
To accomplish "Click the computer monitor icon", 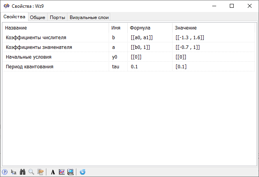I will pos(70,172).
